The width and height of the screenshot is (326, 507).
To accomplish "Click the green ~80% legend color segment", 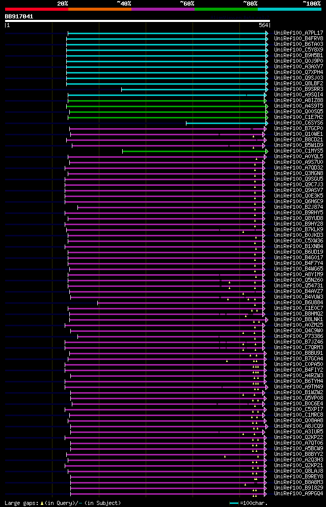I will (226, 9).
